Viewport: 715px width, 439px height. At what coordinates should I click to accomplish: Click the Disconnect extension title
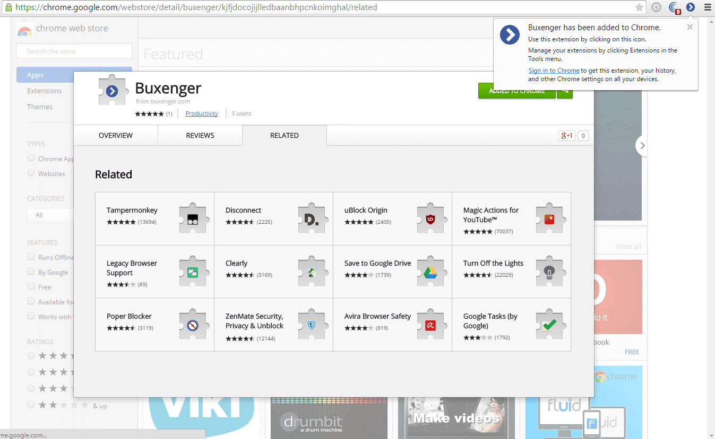click(243, 210)
